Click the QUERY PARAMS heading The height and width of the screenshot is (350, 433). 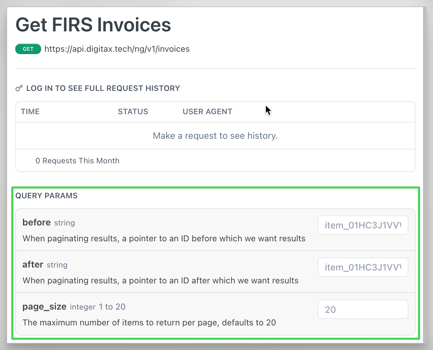47,196
